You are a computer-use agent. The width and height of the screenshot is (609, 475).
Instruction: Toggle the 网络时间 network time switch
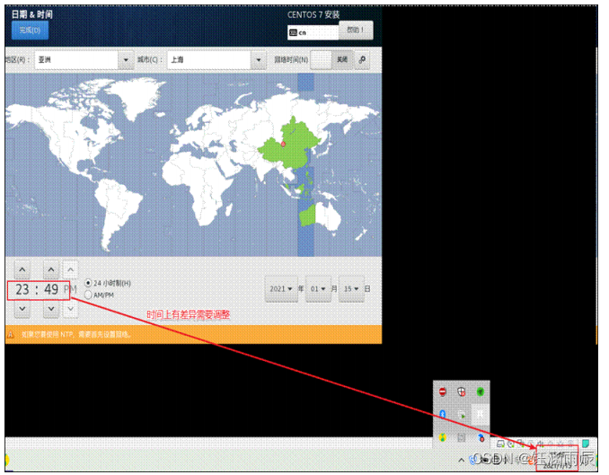(332, 59)
